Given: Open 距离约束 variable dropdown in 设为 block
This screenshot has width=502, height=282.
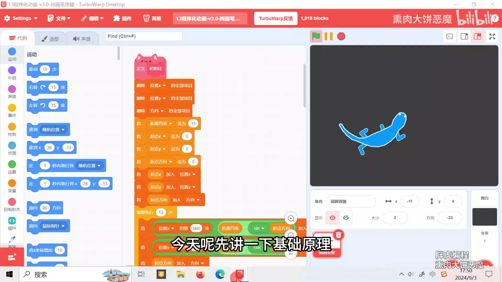Looking at the screenshot, I should 161,124.
